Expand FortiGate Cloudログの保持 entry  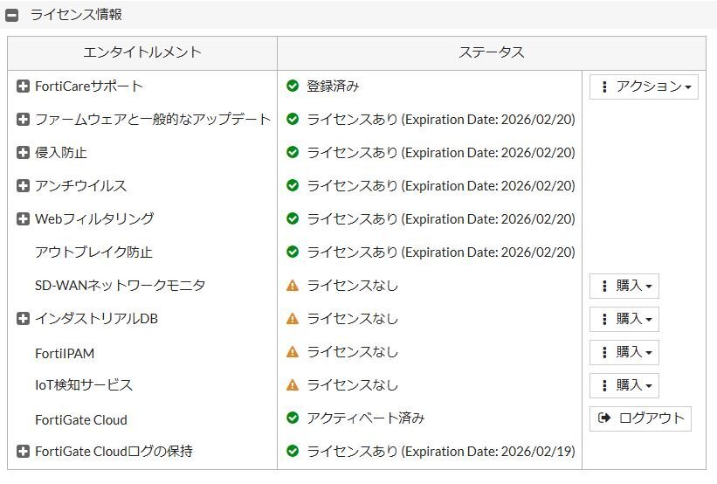[x=23, y=452]
